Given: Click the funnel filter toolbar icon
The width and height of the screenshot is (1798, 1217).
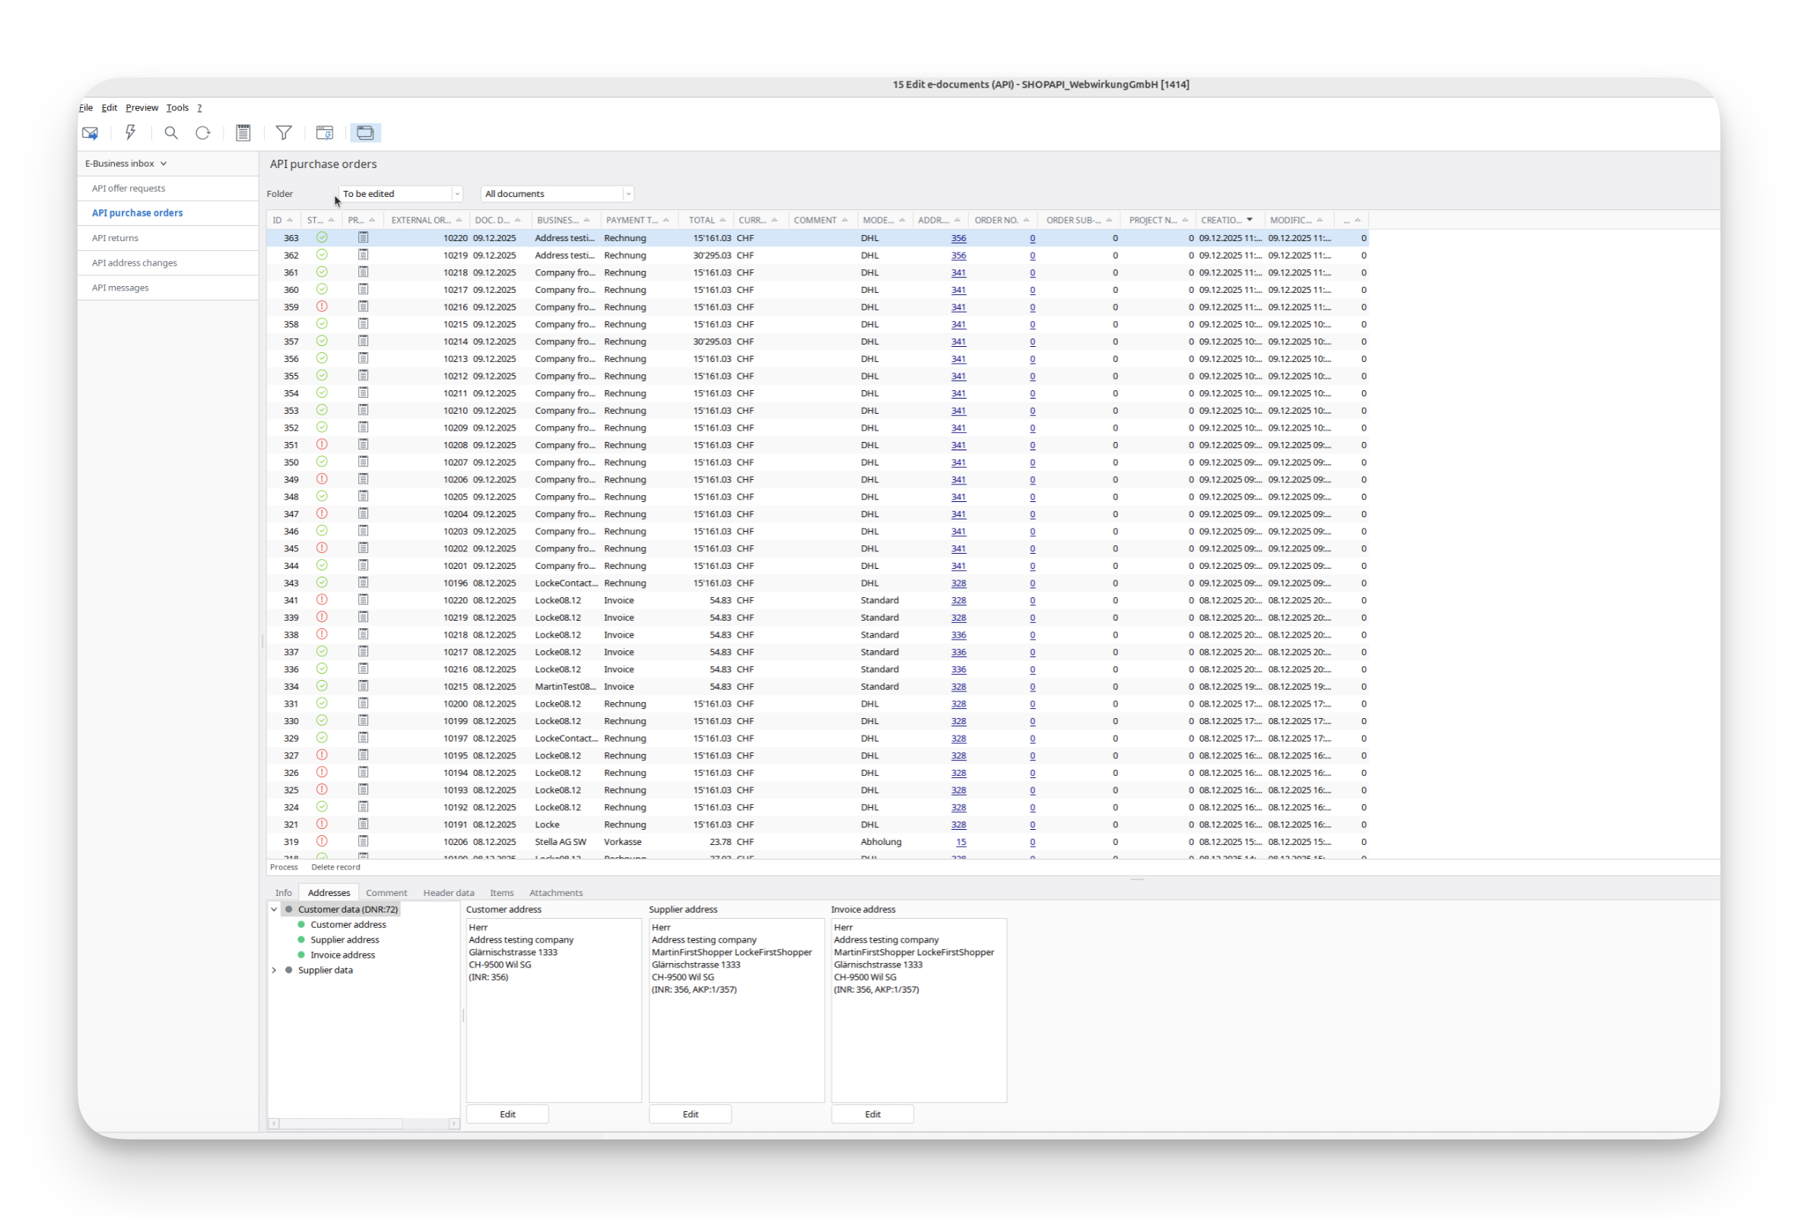Looking at the screenshot, I should pyautogui.click(x=284, y=133).
